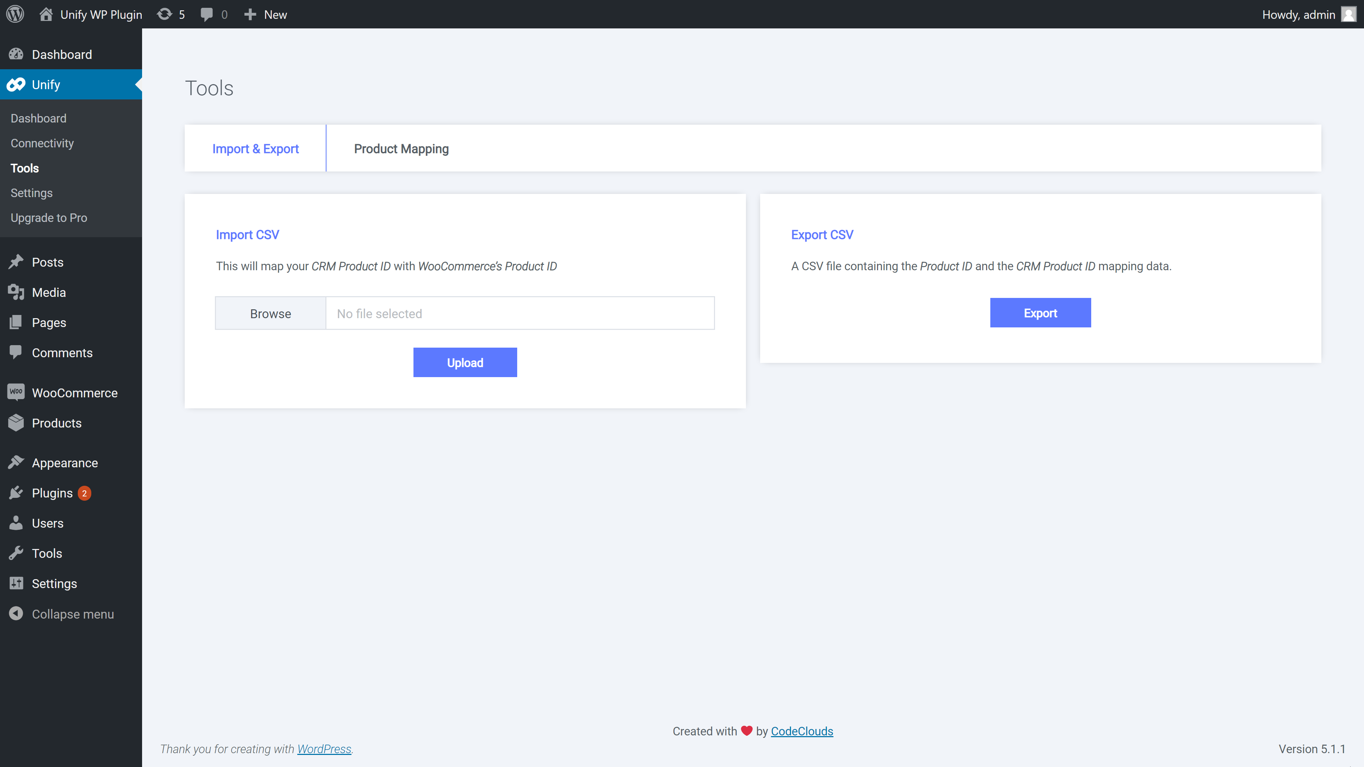This screenshot has height=767, width=1364.
Task: Click the Media sidebar icon
Action: tap(16, 292)
